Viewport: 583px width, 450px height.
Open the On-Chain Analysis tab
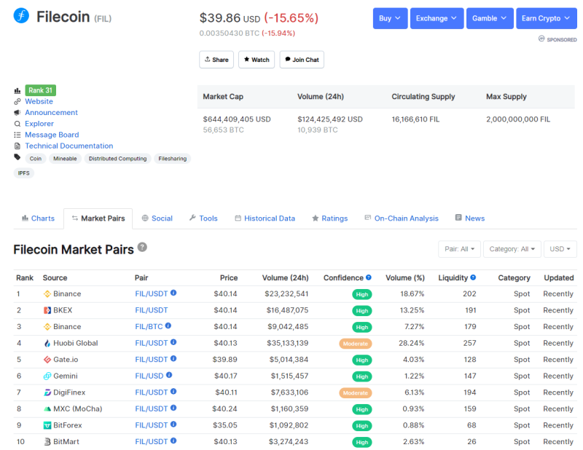(407, 218)
